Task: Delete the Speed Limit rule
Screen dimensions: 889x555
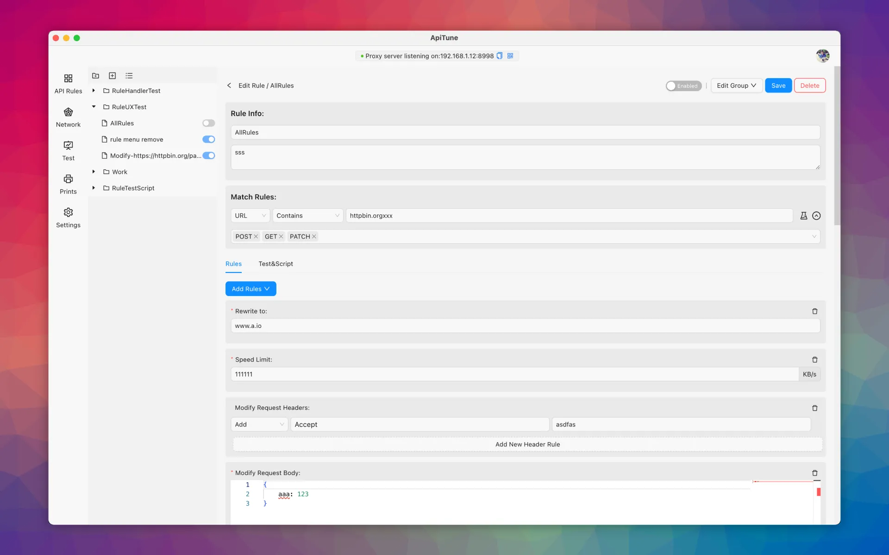Action: [814, 360]
